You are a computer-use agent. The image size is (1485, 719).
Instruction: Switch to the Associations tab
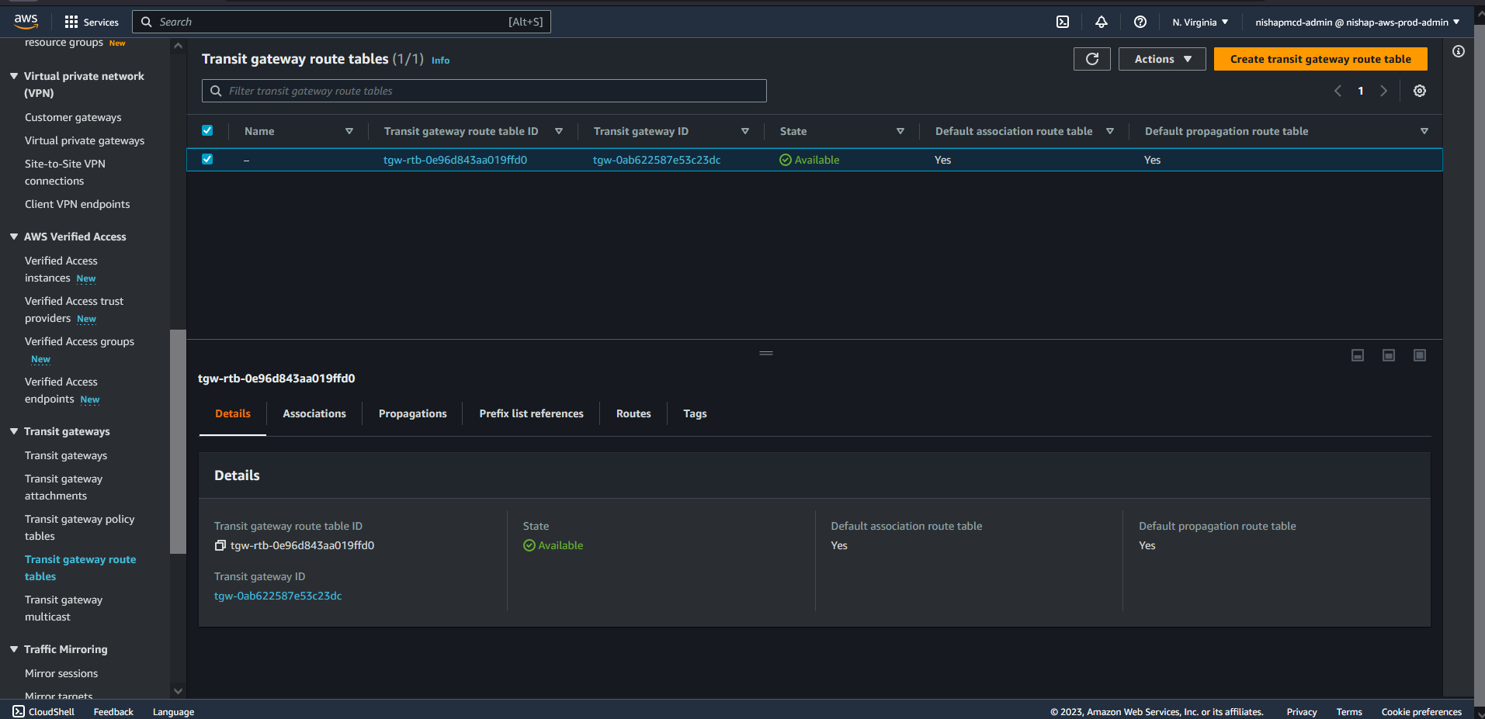pos(314,413)
